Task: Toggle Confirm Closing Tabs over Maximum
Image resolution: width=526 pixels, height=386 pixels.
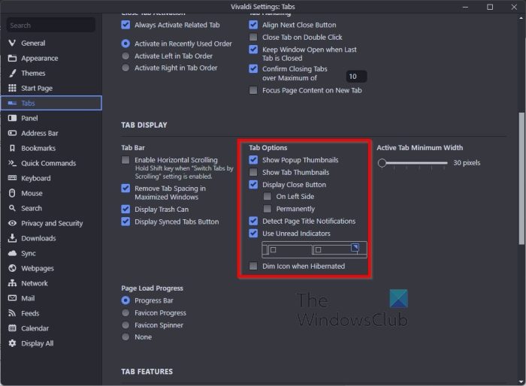Action: 253,69
